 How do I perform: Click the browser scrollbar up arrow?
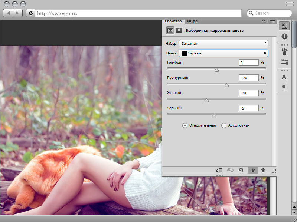click(x=294, y=207)
